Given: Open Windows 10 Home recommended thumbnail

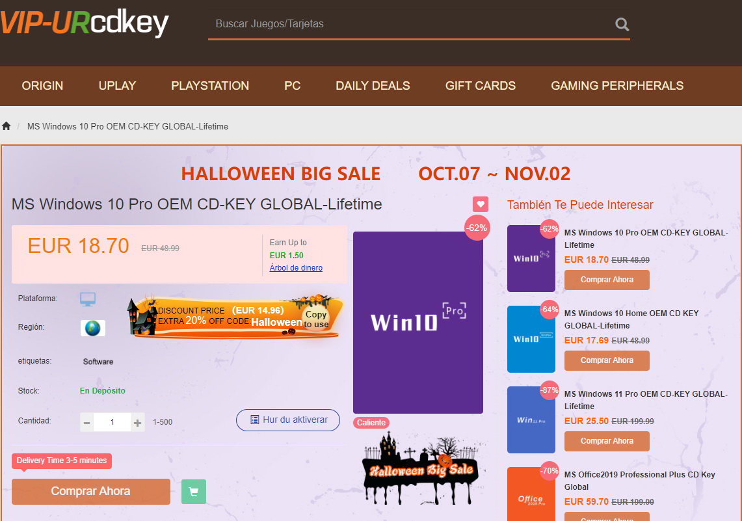Looking at the screenshot, I should [x=531, y=340].
